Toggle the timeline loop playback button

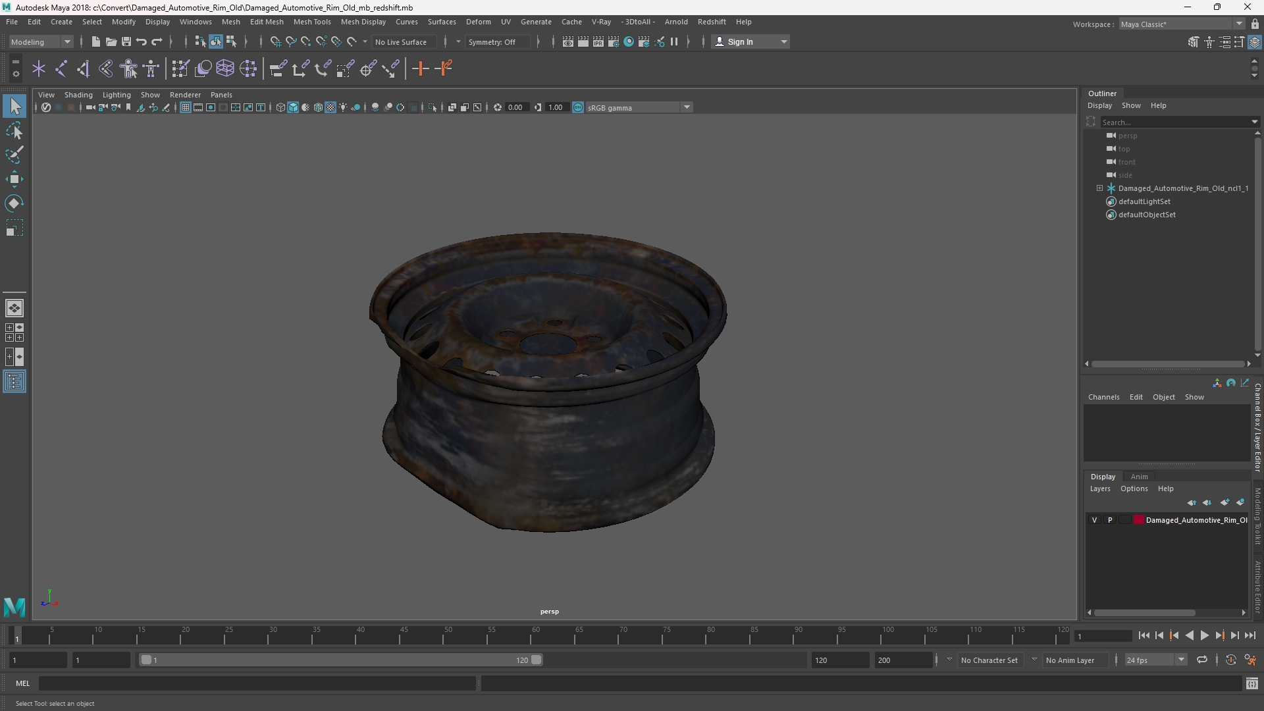pyautogui.click(x=1201, y=660)
